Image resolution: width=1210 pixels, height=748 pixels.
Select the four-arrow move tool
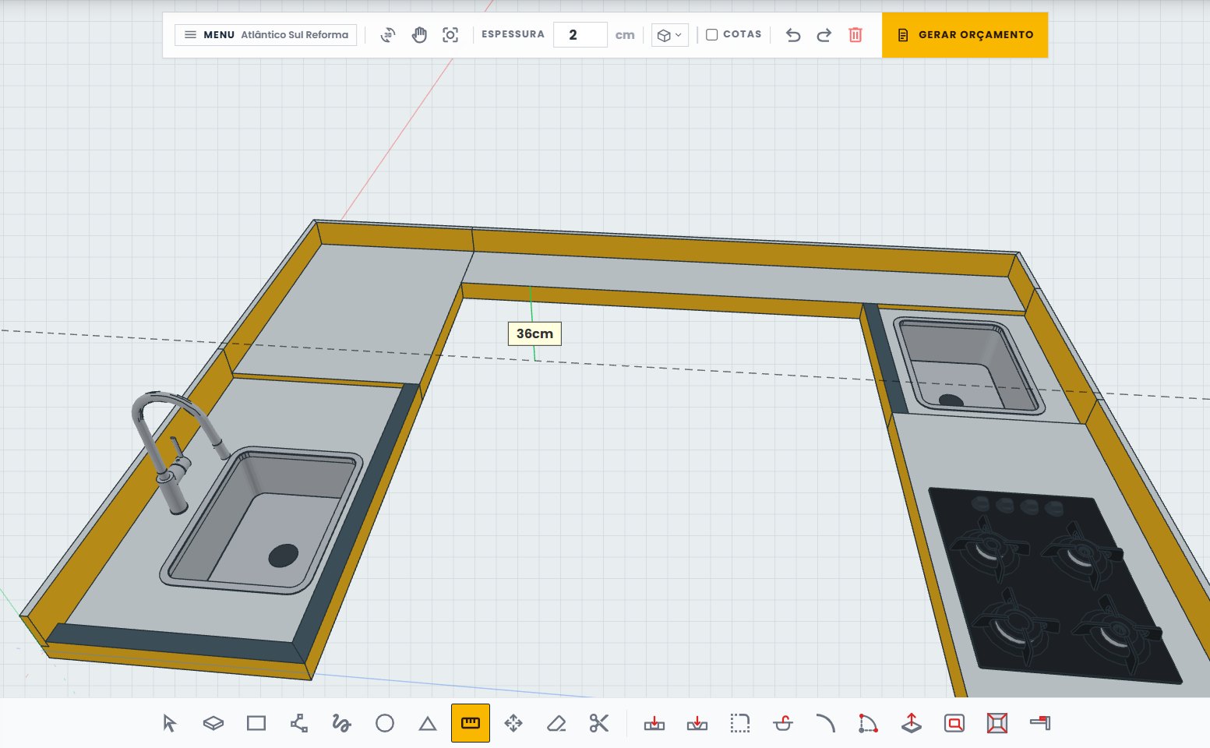pyautogui.click(x=513, y=723)
